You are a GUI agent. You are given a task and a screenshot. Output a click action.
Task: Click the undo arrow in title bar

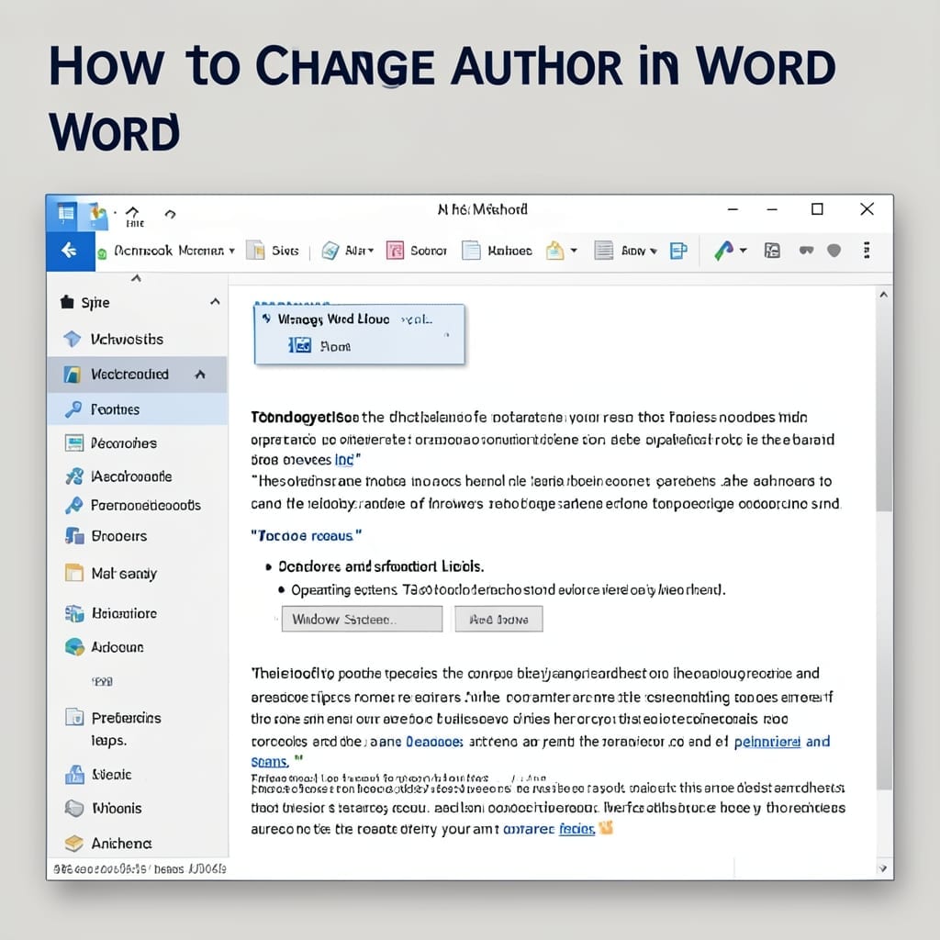[x=132, y=212]
